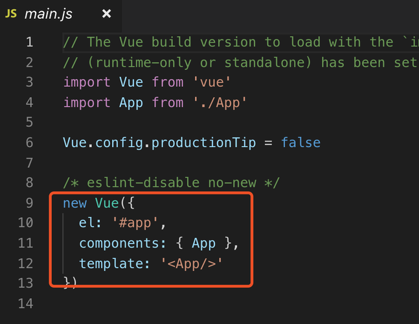Screen dimensions: 419x324
Task: Click the eslint-disable no-new comment
Action: tap(171, 183)
